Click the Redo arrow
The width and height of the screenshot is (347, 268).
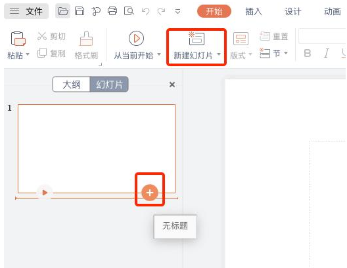pos(161,11)
